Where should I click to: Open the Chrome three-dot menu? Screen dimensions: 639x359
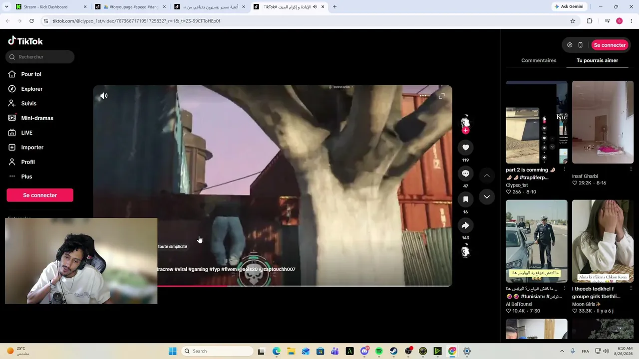pos(632,21)
